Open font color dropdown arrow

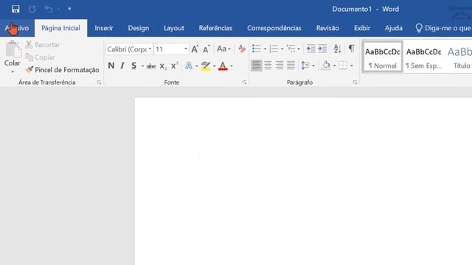click(232, 66)
